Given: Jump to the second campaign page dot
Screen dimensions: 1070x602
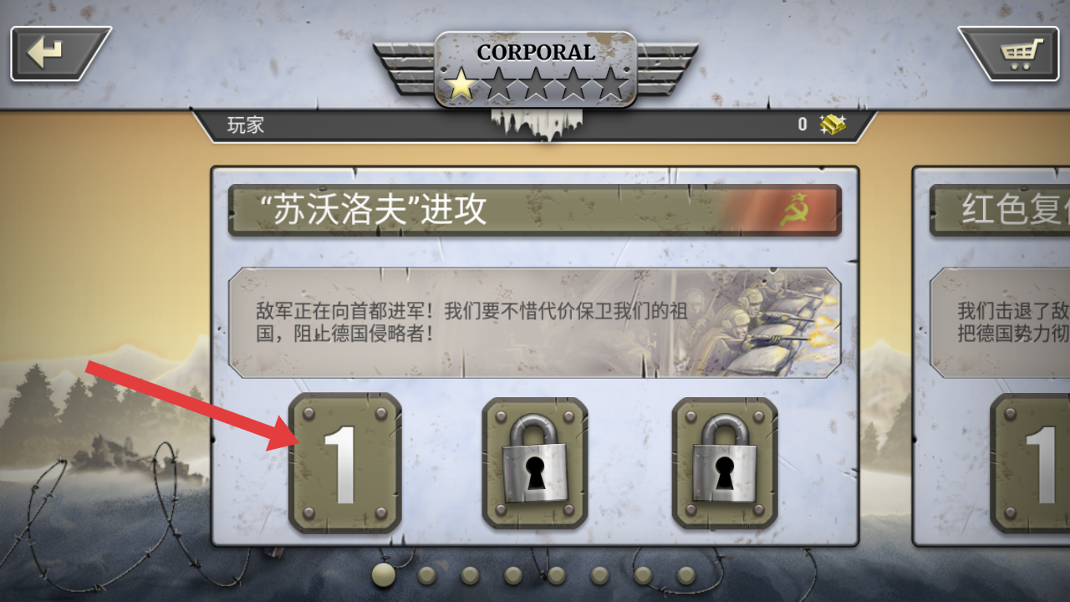Looking at the screenshot, I should coord(427,575).
